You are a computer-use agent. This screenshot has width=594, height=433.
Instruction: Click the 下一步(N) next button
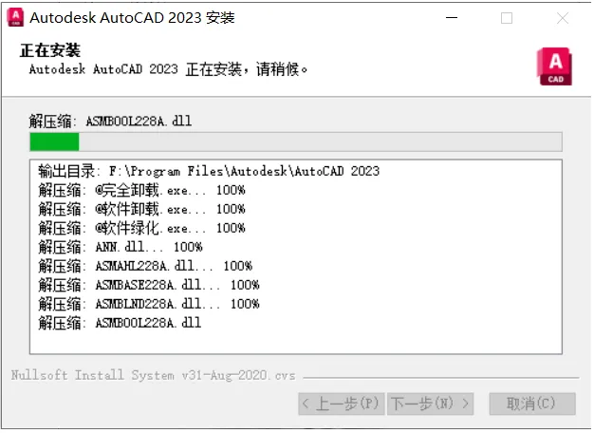point(430,404)
